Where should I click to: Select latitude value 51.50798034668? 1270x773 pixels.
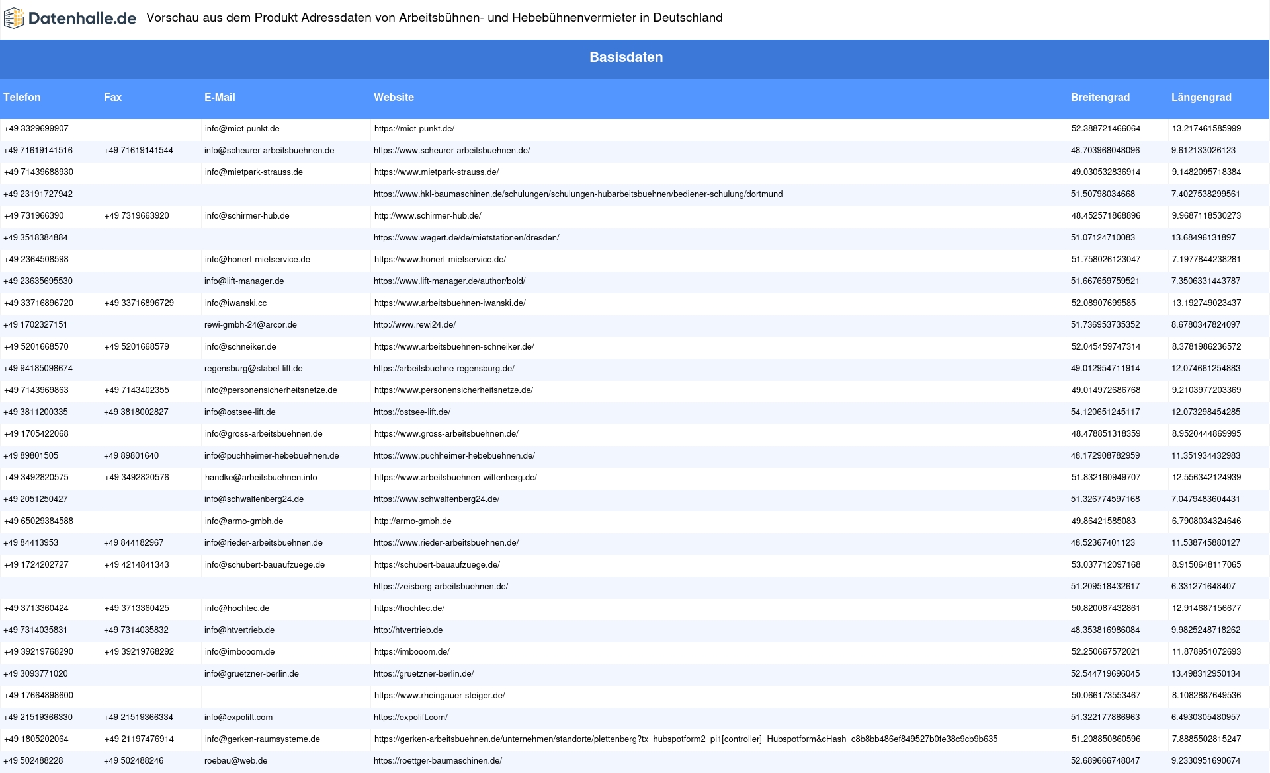(1103, 194)
